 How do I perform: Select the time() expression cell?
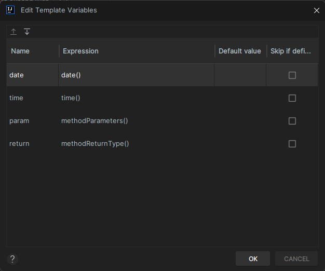(137, 98)
